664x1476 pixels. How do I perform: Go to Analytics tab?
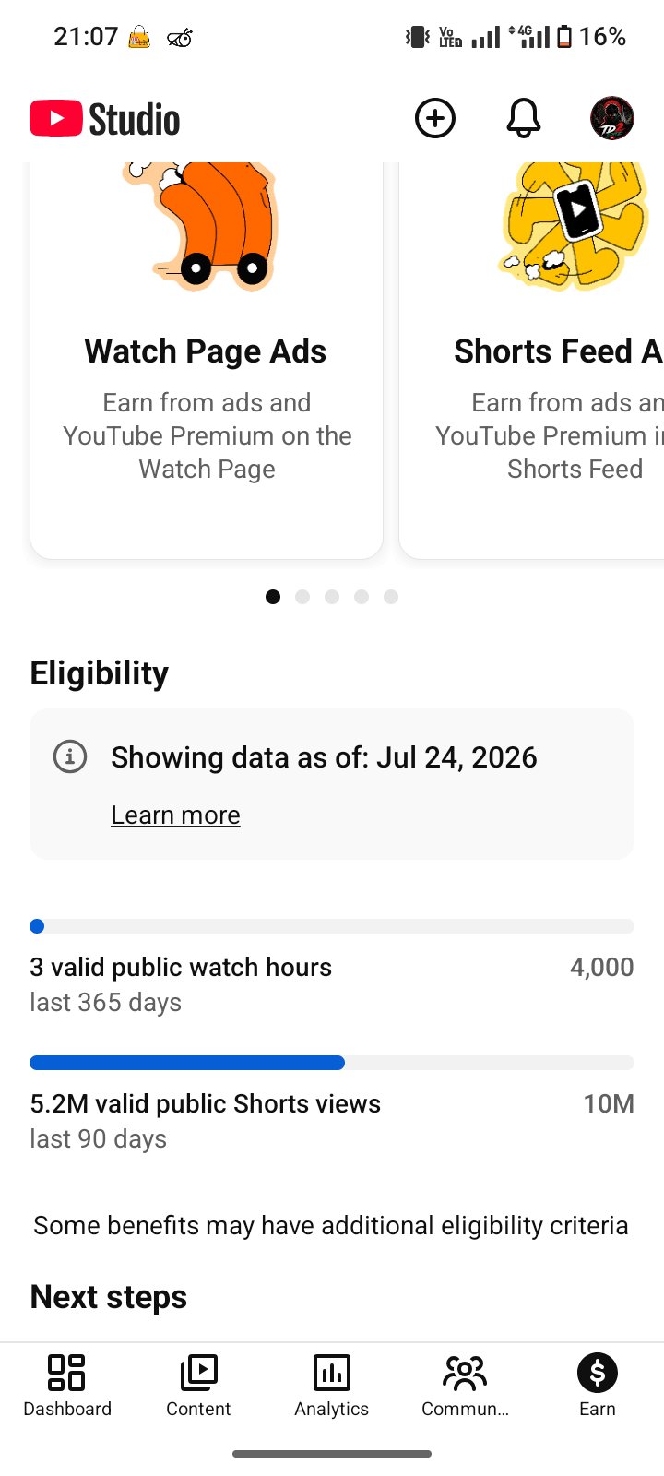point(332,1385)
